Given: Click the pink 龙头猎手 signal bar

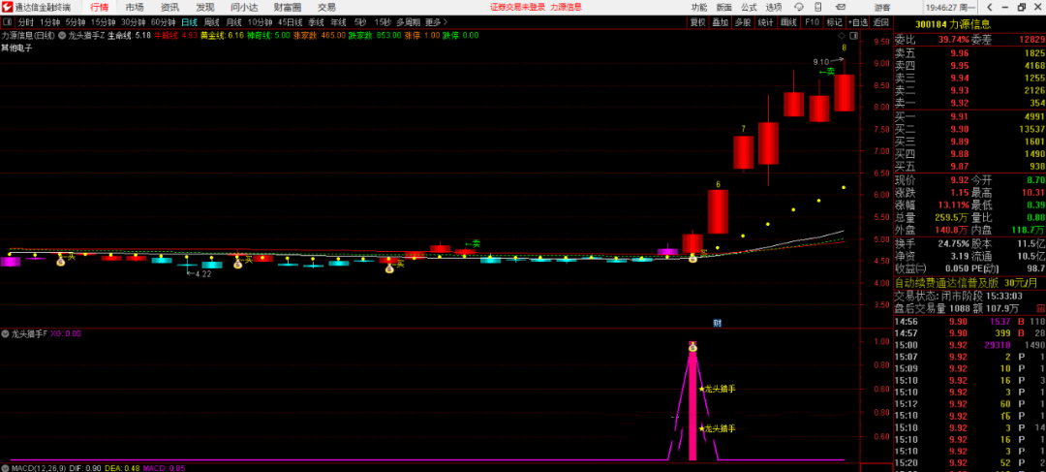Looking at the screenshot, I should [692, 407].
